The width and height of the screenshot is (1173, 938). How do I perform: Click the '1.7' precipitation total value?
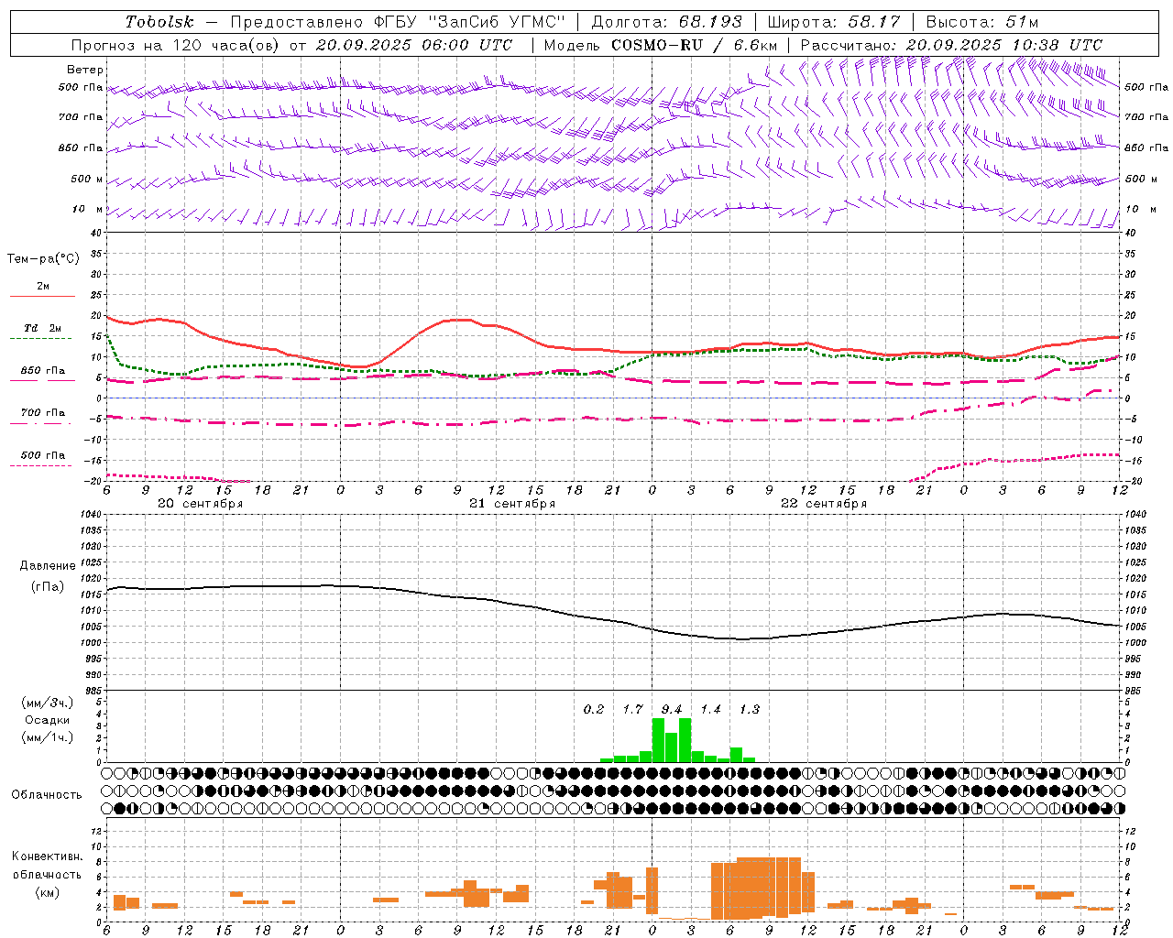[x=632, y=709]
